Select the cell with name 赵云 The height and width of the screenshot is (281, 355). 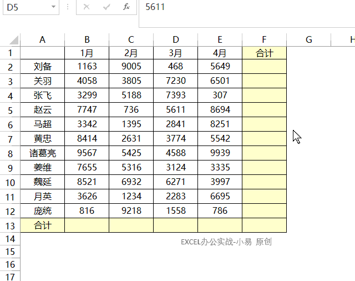(42, 110)
